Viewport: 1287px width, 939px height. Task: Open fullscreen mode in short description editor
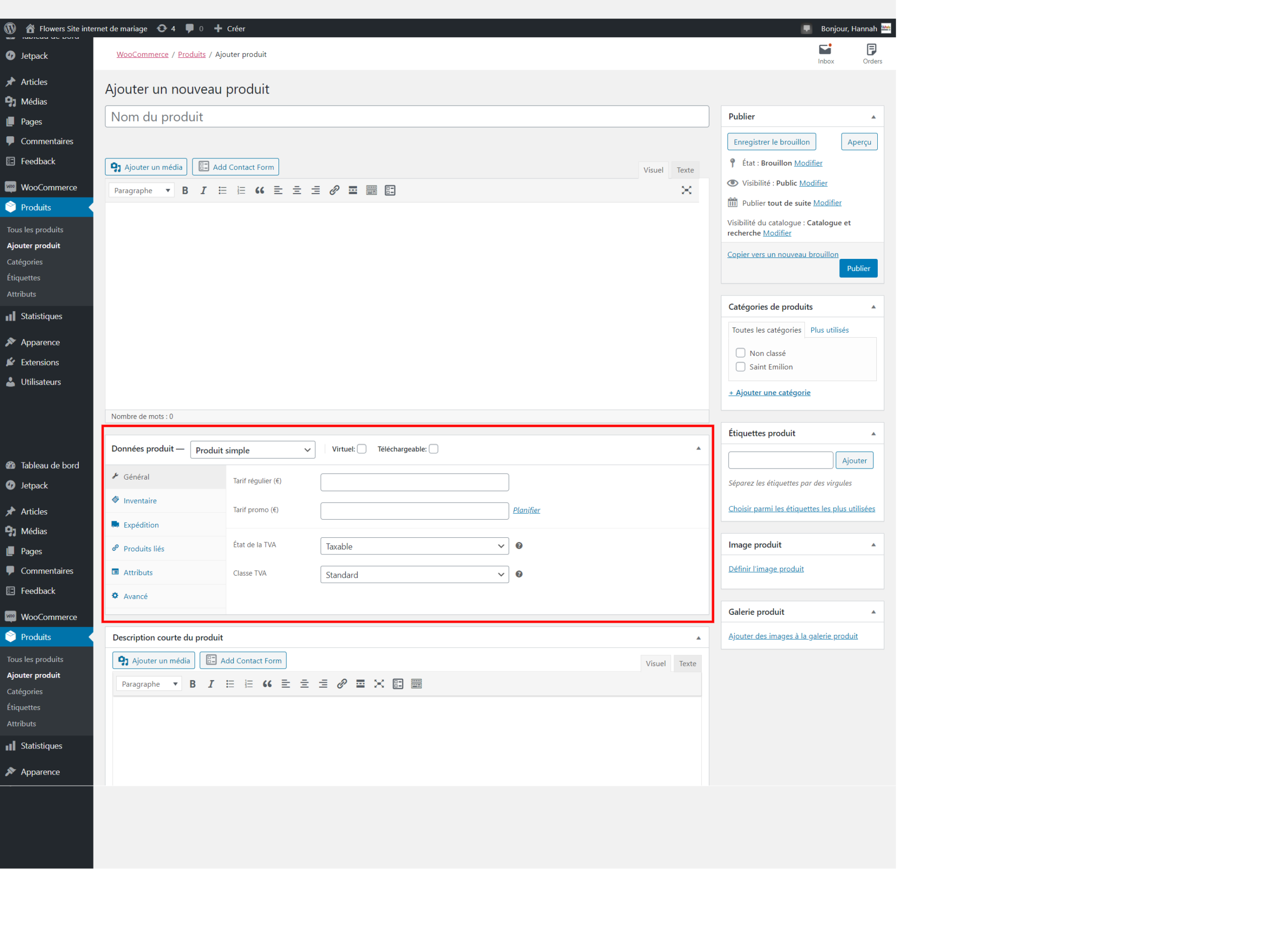click(379, 684)
